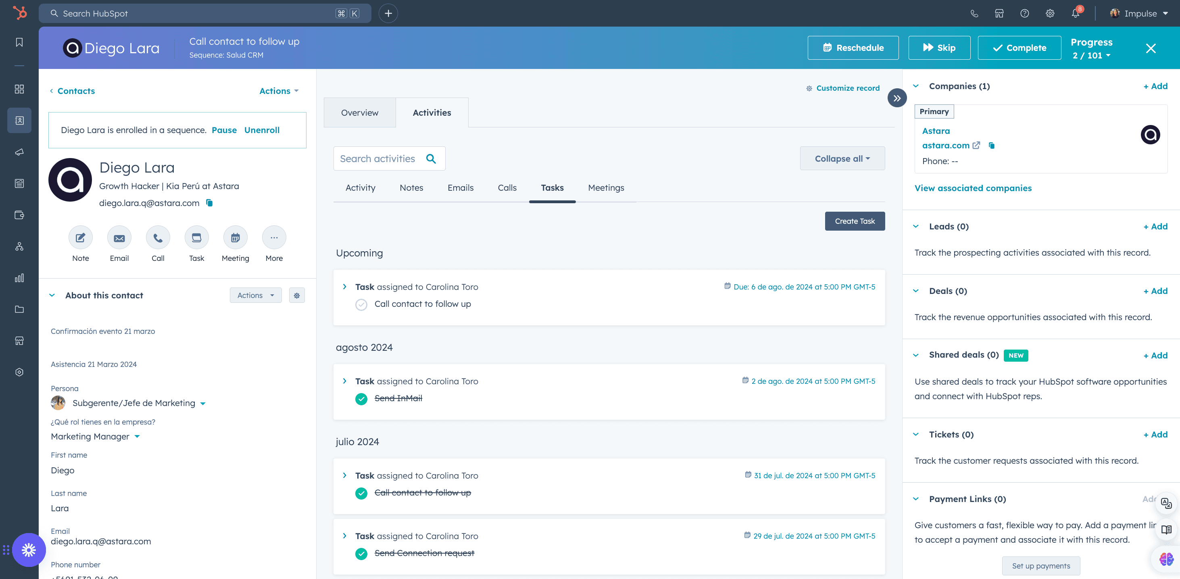Collapse the Leads (0) section
This screenshot has width=1180, height=579.
tap(916, 226)
